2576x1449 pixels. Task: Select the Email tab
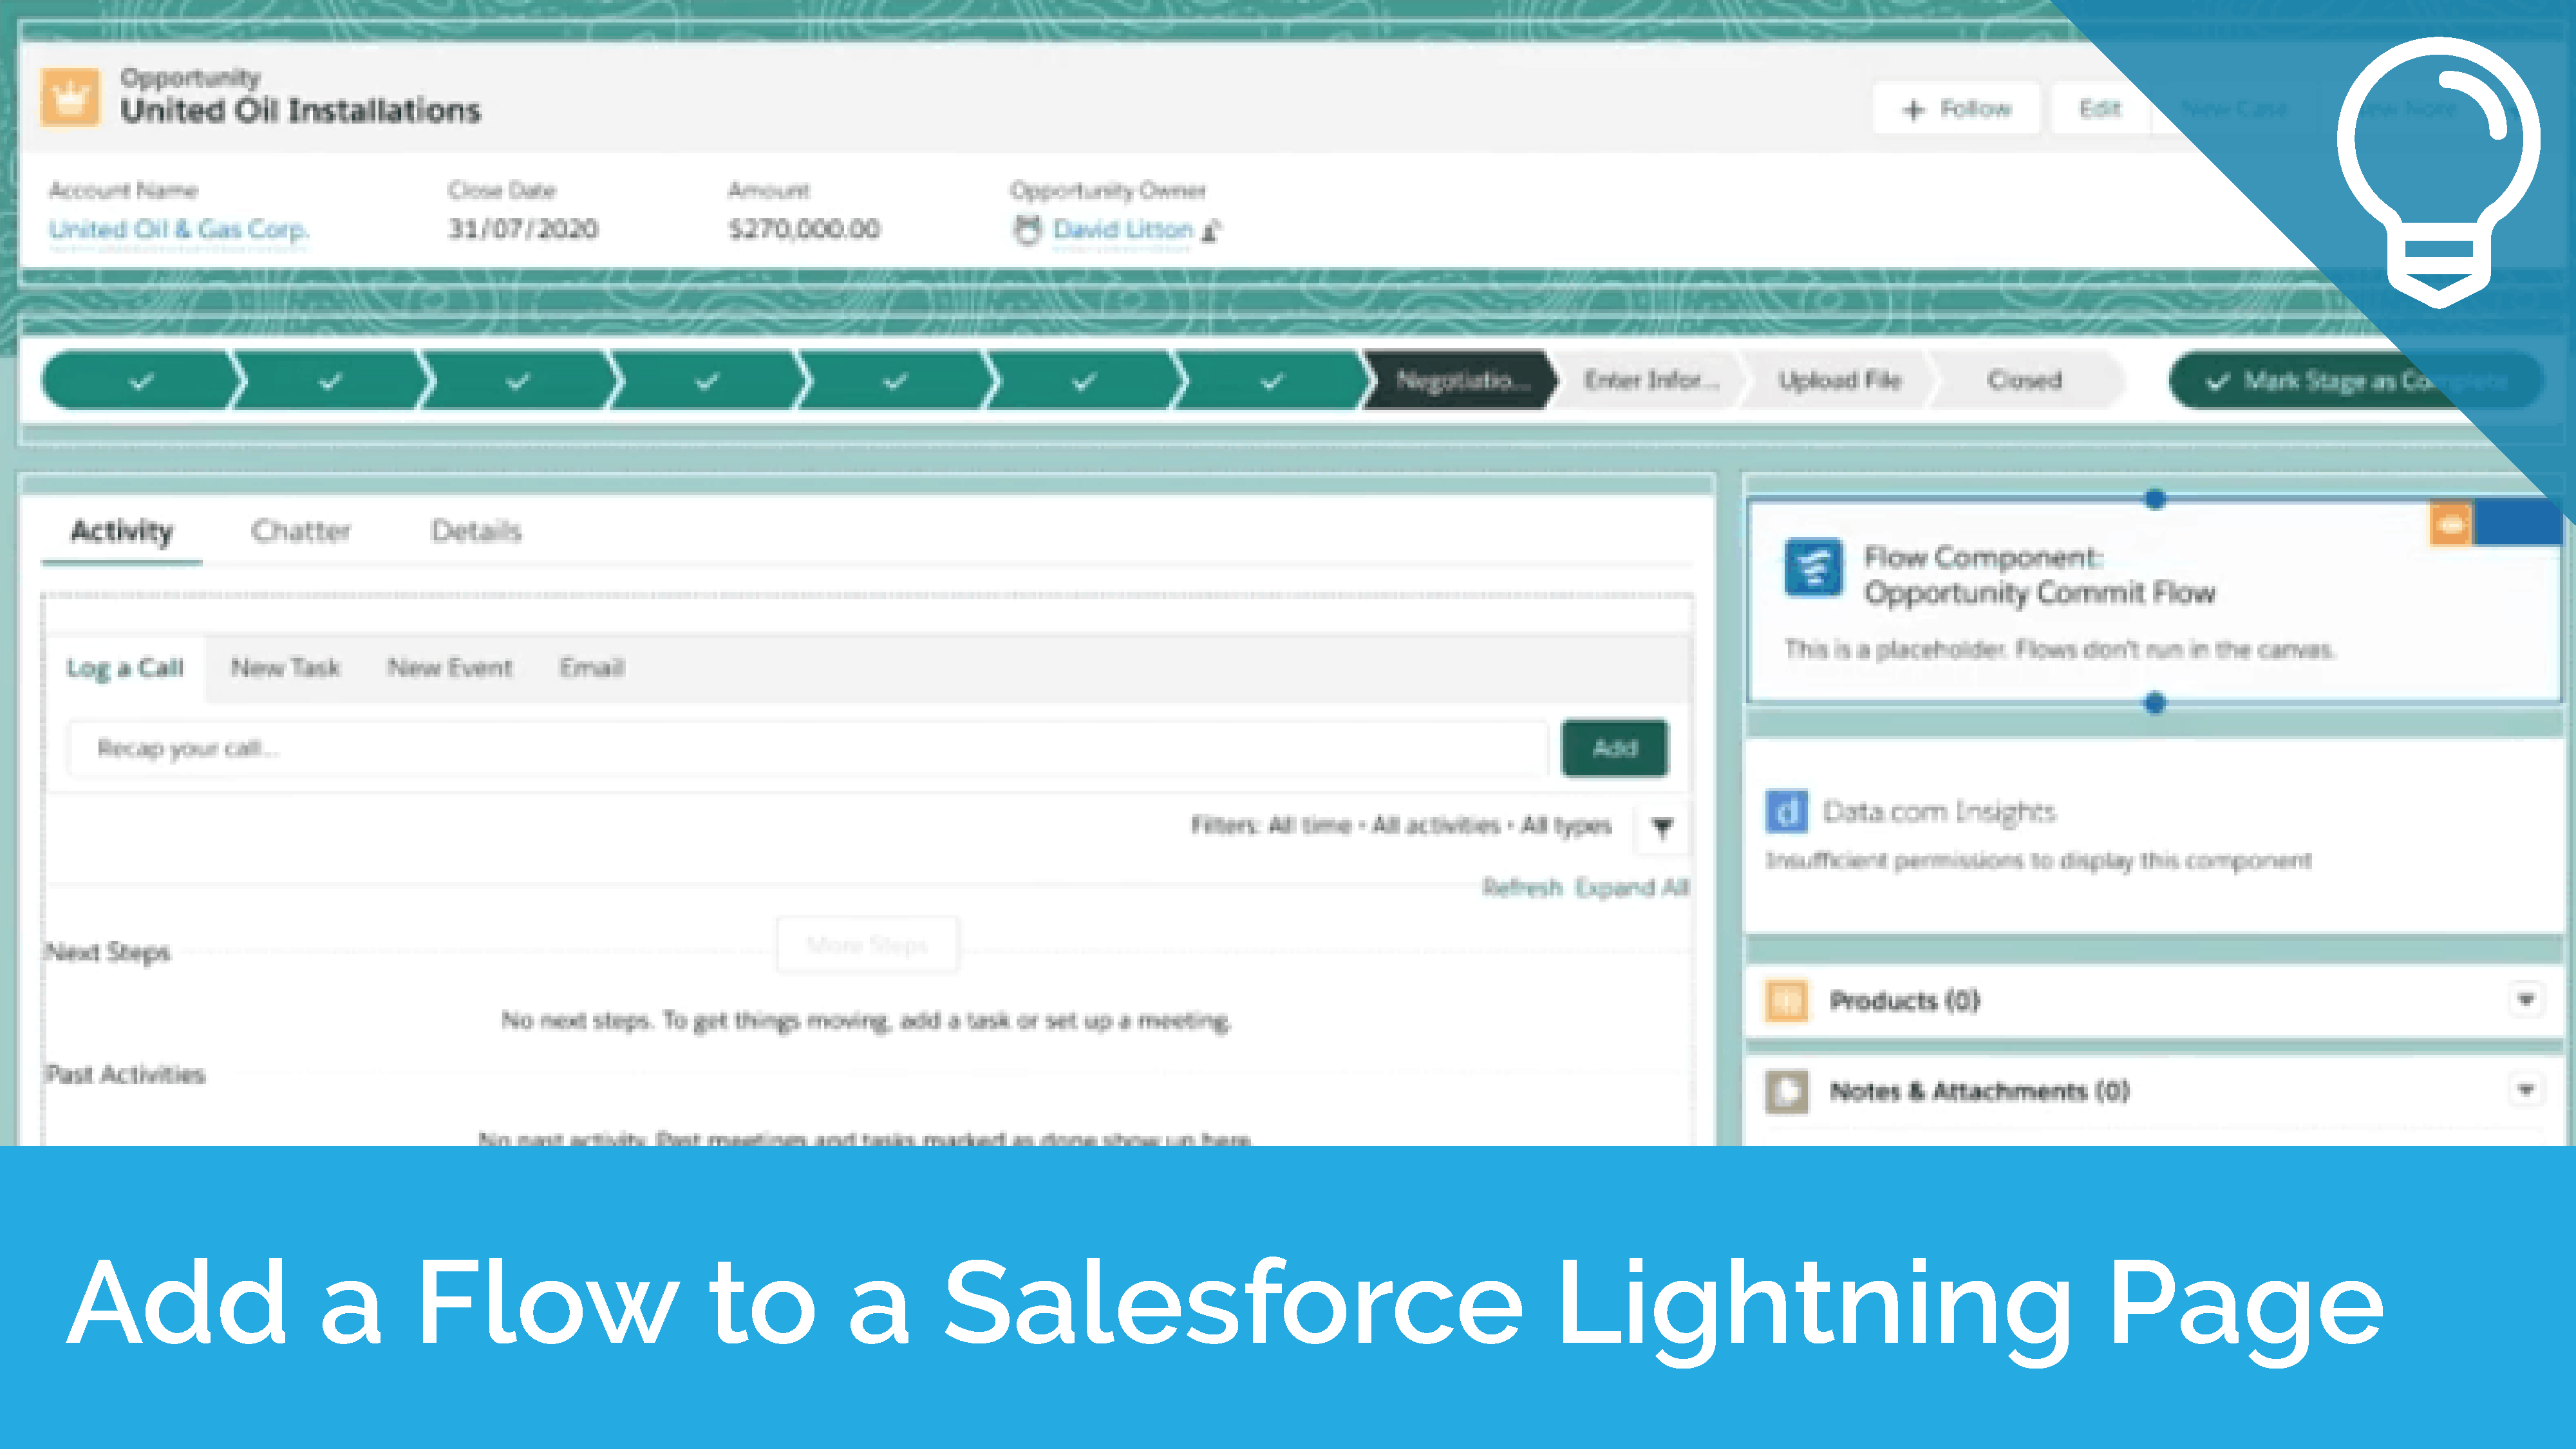pyautogui.click(x=592, y=668)
